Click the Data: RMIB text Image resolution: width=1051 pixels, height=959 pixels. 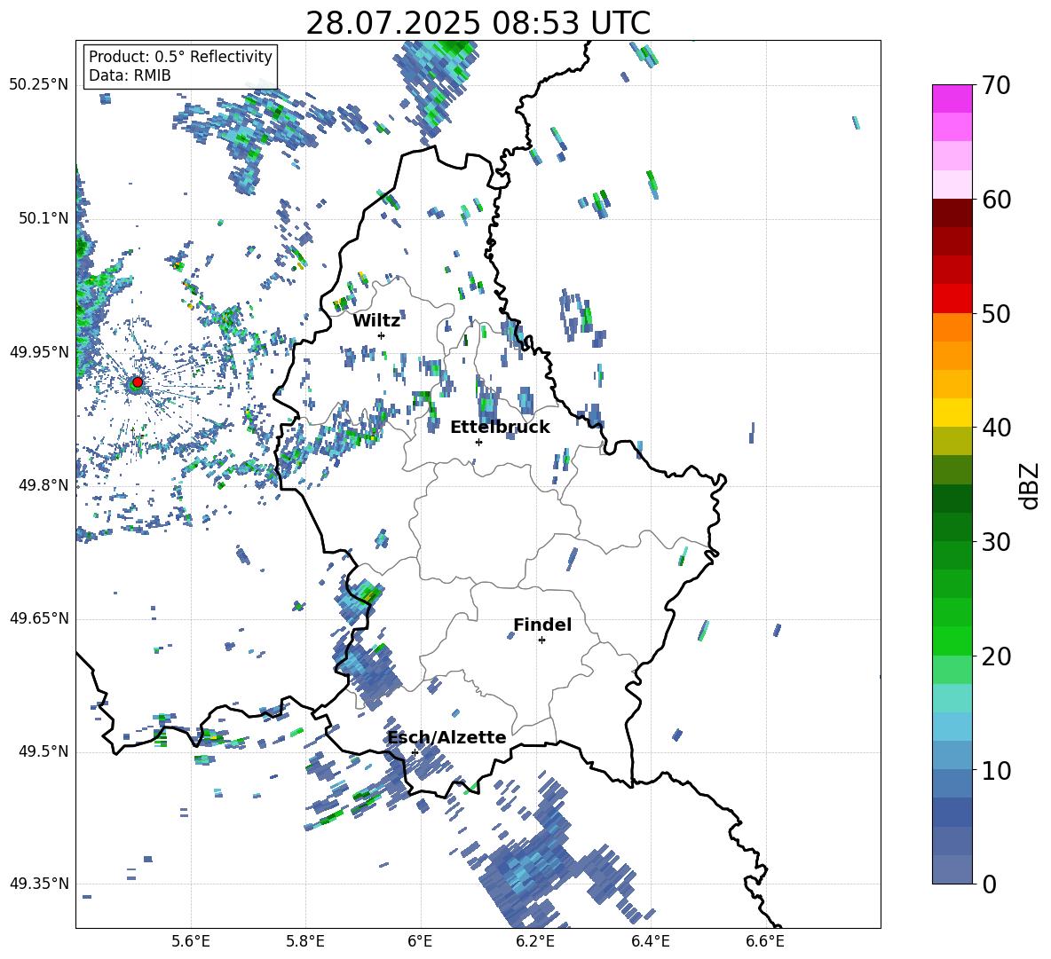coord(130,75)
